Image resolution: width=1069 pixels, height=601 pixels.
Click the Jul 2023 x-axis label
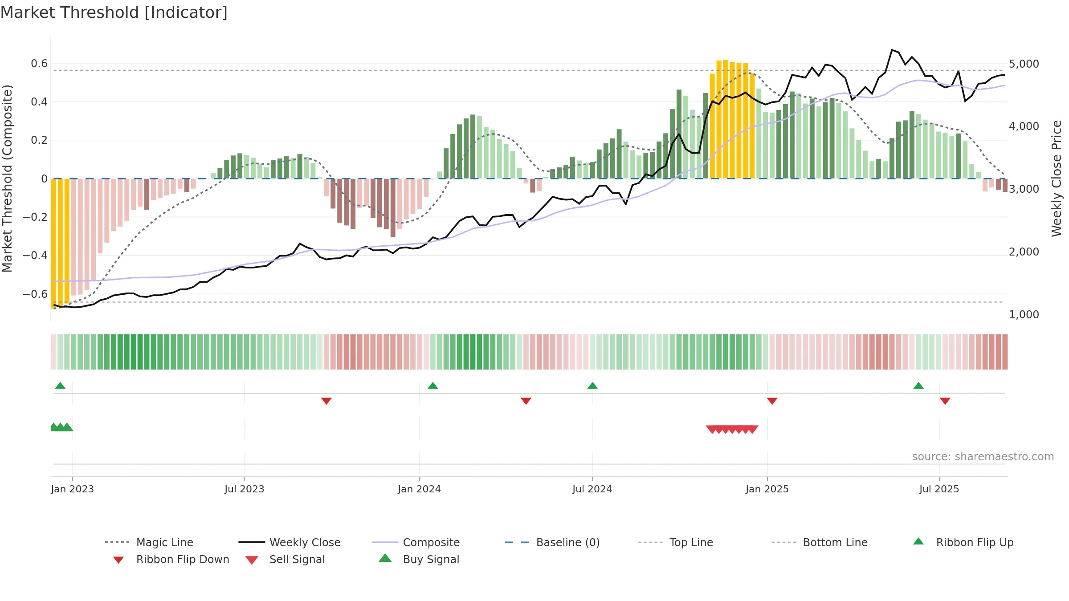pyautogui.click(x=245, y=489)
